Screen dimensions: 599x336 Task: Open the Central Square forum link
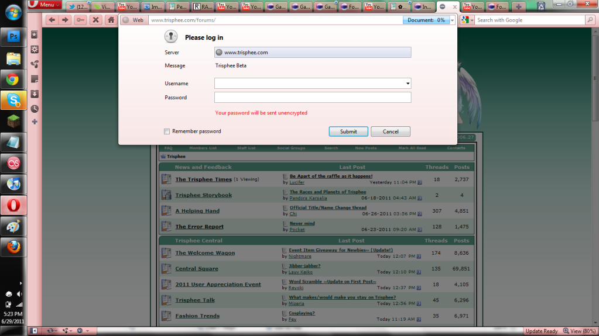[x=197, y=268]
